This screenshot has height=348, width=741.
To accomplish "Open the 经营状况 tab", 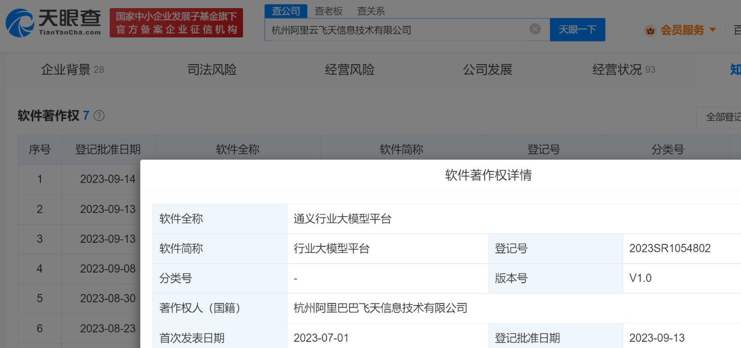I will coord(624,70).
